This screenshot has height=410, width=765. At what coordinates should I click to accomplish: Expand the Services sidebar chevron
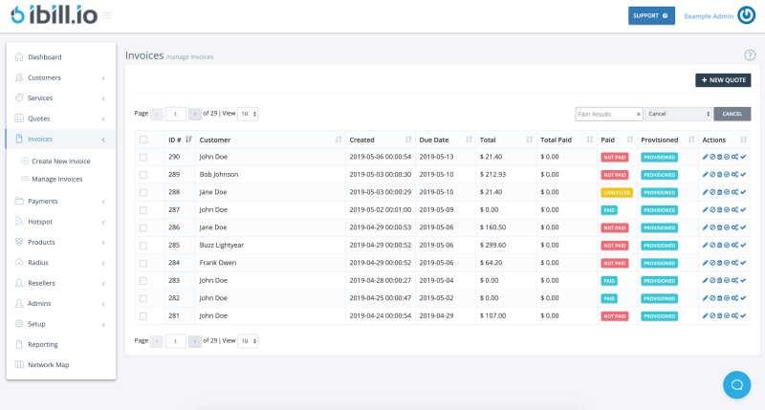pyautogui.click(x=103, y=98)
